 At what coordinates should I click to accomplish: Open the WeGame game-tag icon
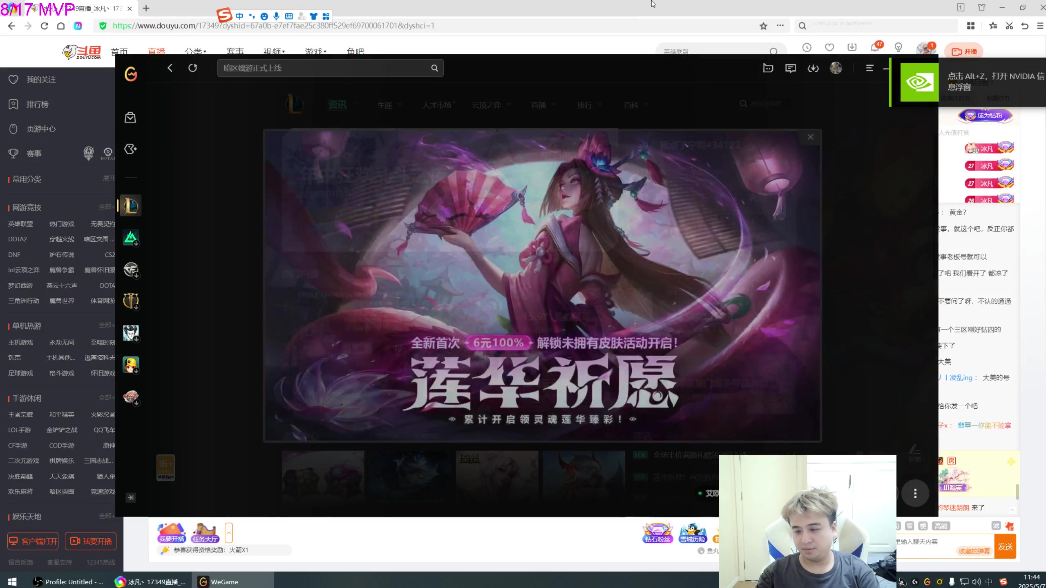(130, 149)
